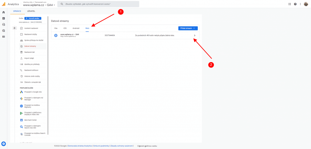Click the Analytics logo in header

point(4,4)
